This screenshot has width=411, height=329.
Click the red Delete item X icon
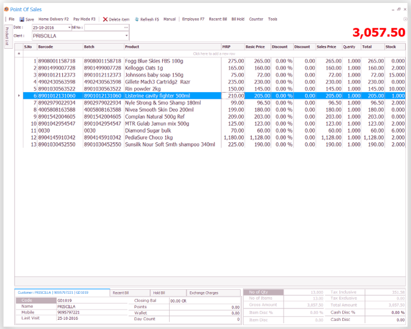click(x=105, y=19)
